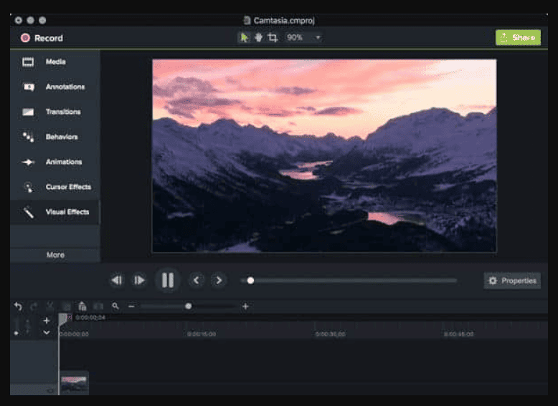This screenshot has height=406, width=558.
Task: Click the mountain sunset video preview canvas
Action: point(324,155)
